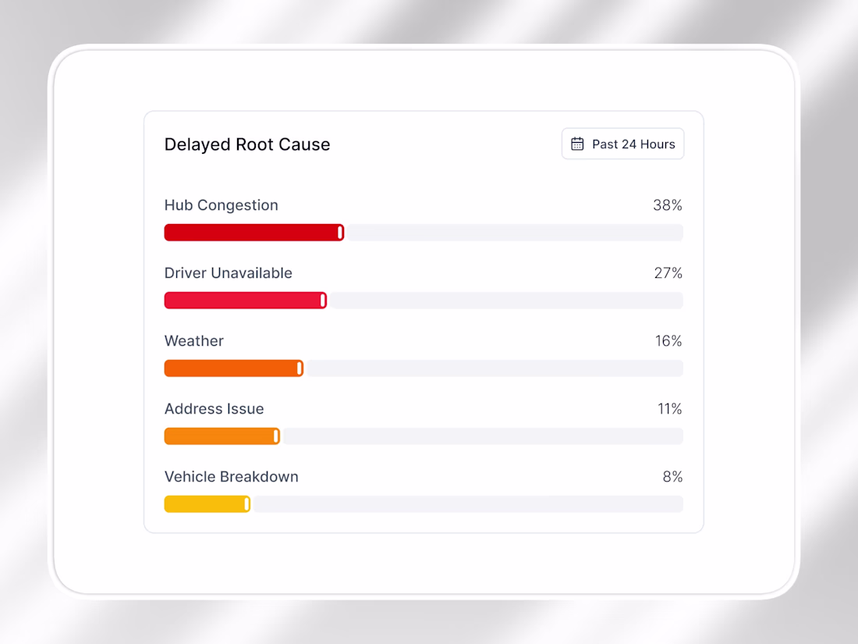858x644 pixels.
Task: Select the Driver Unavailable label
Action: (229, 272)
